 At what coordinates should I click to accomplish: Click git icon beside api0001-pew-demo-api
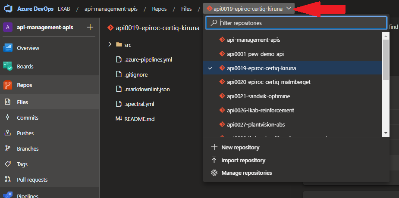click(x=222, y=54)
